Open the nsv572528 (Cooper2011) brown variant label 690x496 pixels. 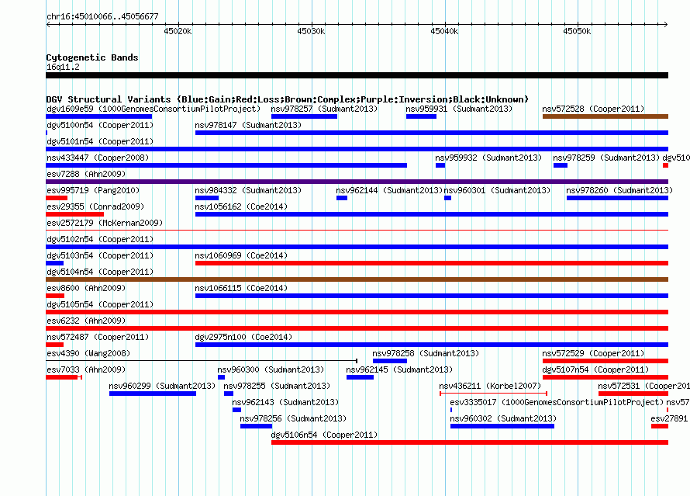(593, 109)
